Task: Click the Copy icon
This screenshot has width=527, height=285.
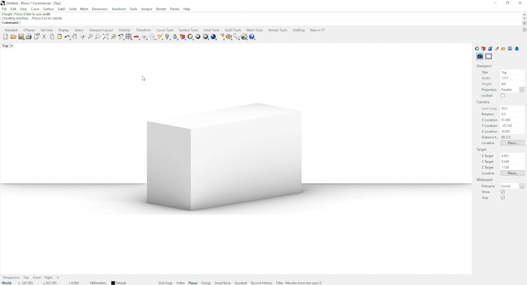Action: (x=52, y=37)
